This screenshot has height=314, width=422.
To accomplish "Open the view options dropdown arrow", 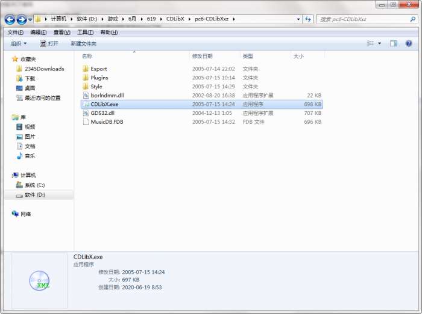I will pos(379,43).
